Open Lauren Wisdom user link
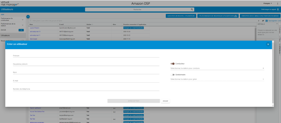Image resolution: width=281 pixels, height=123 pixels. 35,28
